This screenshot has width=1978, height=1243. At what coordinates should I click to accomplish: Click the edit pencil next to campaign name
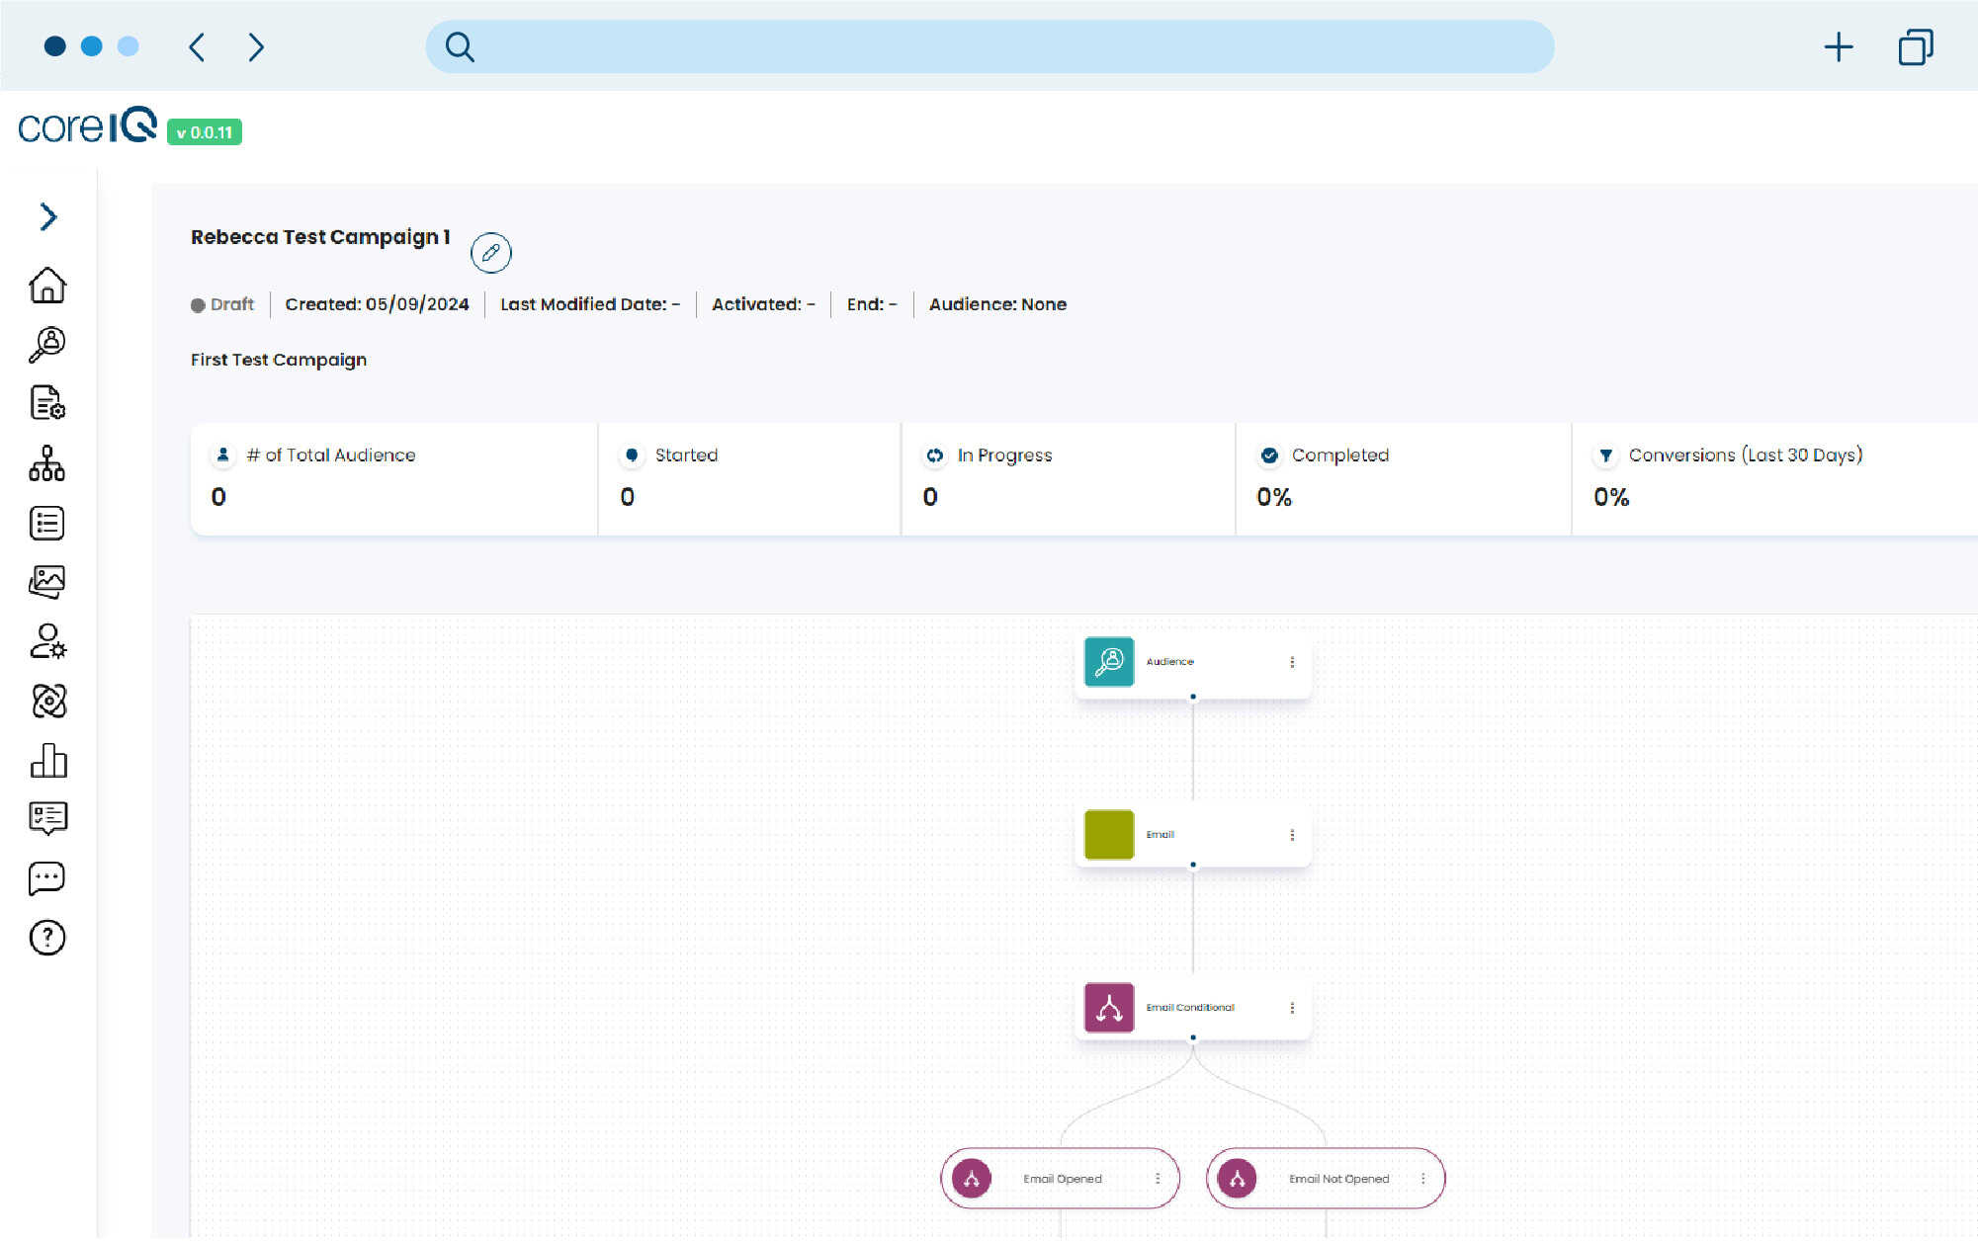[490, 253]
